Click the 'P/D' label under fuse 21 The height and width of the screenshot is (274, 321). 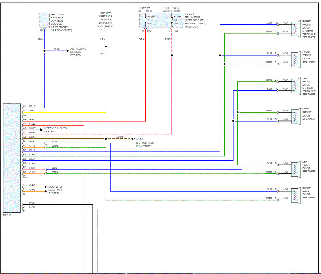pyautogui.click(x=150, y=31)
